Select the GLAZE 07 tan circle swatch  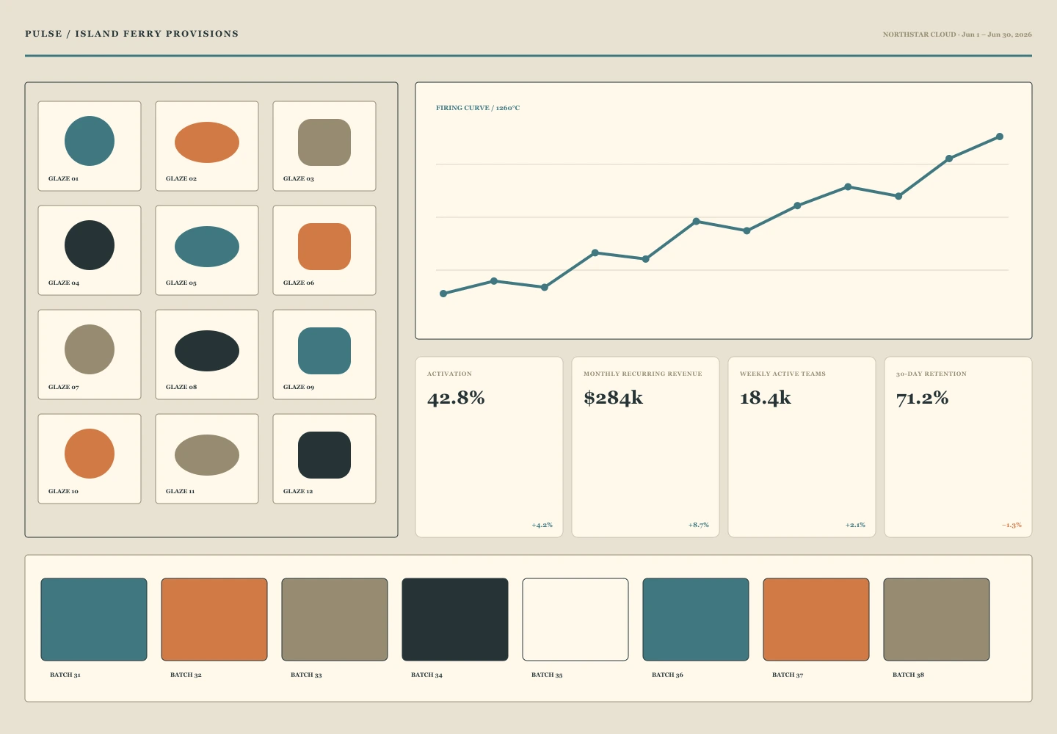tap(90, 349)
